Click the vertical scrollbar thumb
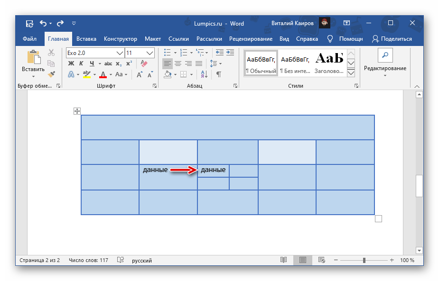This screenshot has height=281, width=439. pos(419,186)
